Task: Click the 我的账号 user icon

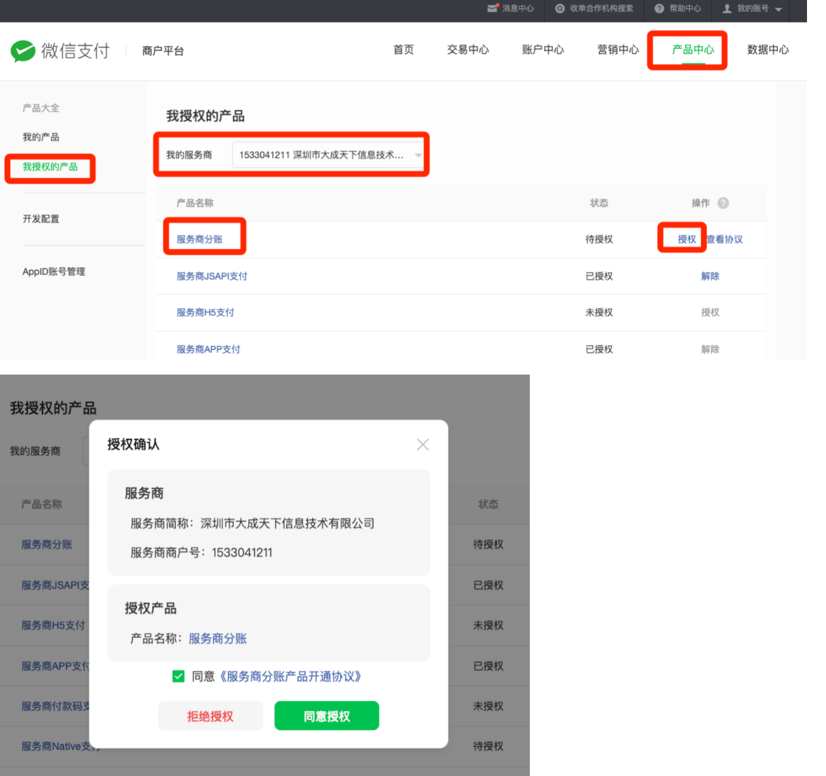Action: (727, 8)
